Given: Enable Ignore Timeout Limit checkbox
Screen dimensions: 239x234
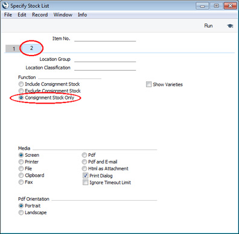Looking at the screenshot, I should tap(86, 183).
